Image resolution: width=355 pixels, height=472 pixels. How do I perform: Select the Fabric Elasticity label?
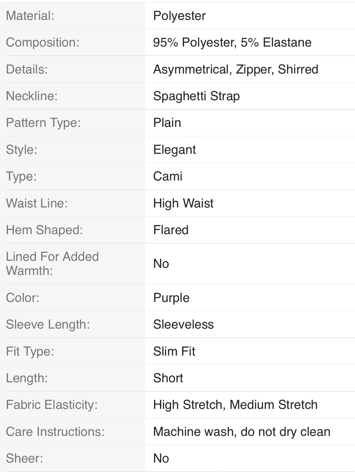(x=52, y=405)
